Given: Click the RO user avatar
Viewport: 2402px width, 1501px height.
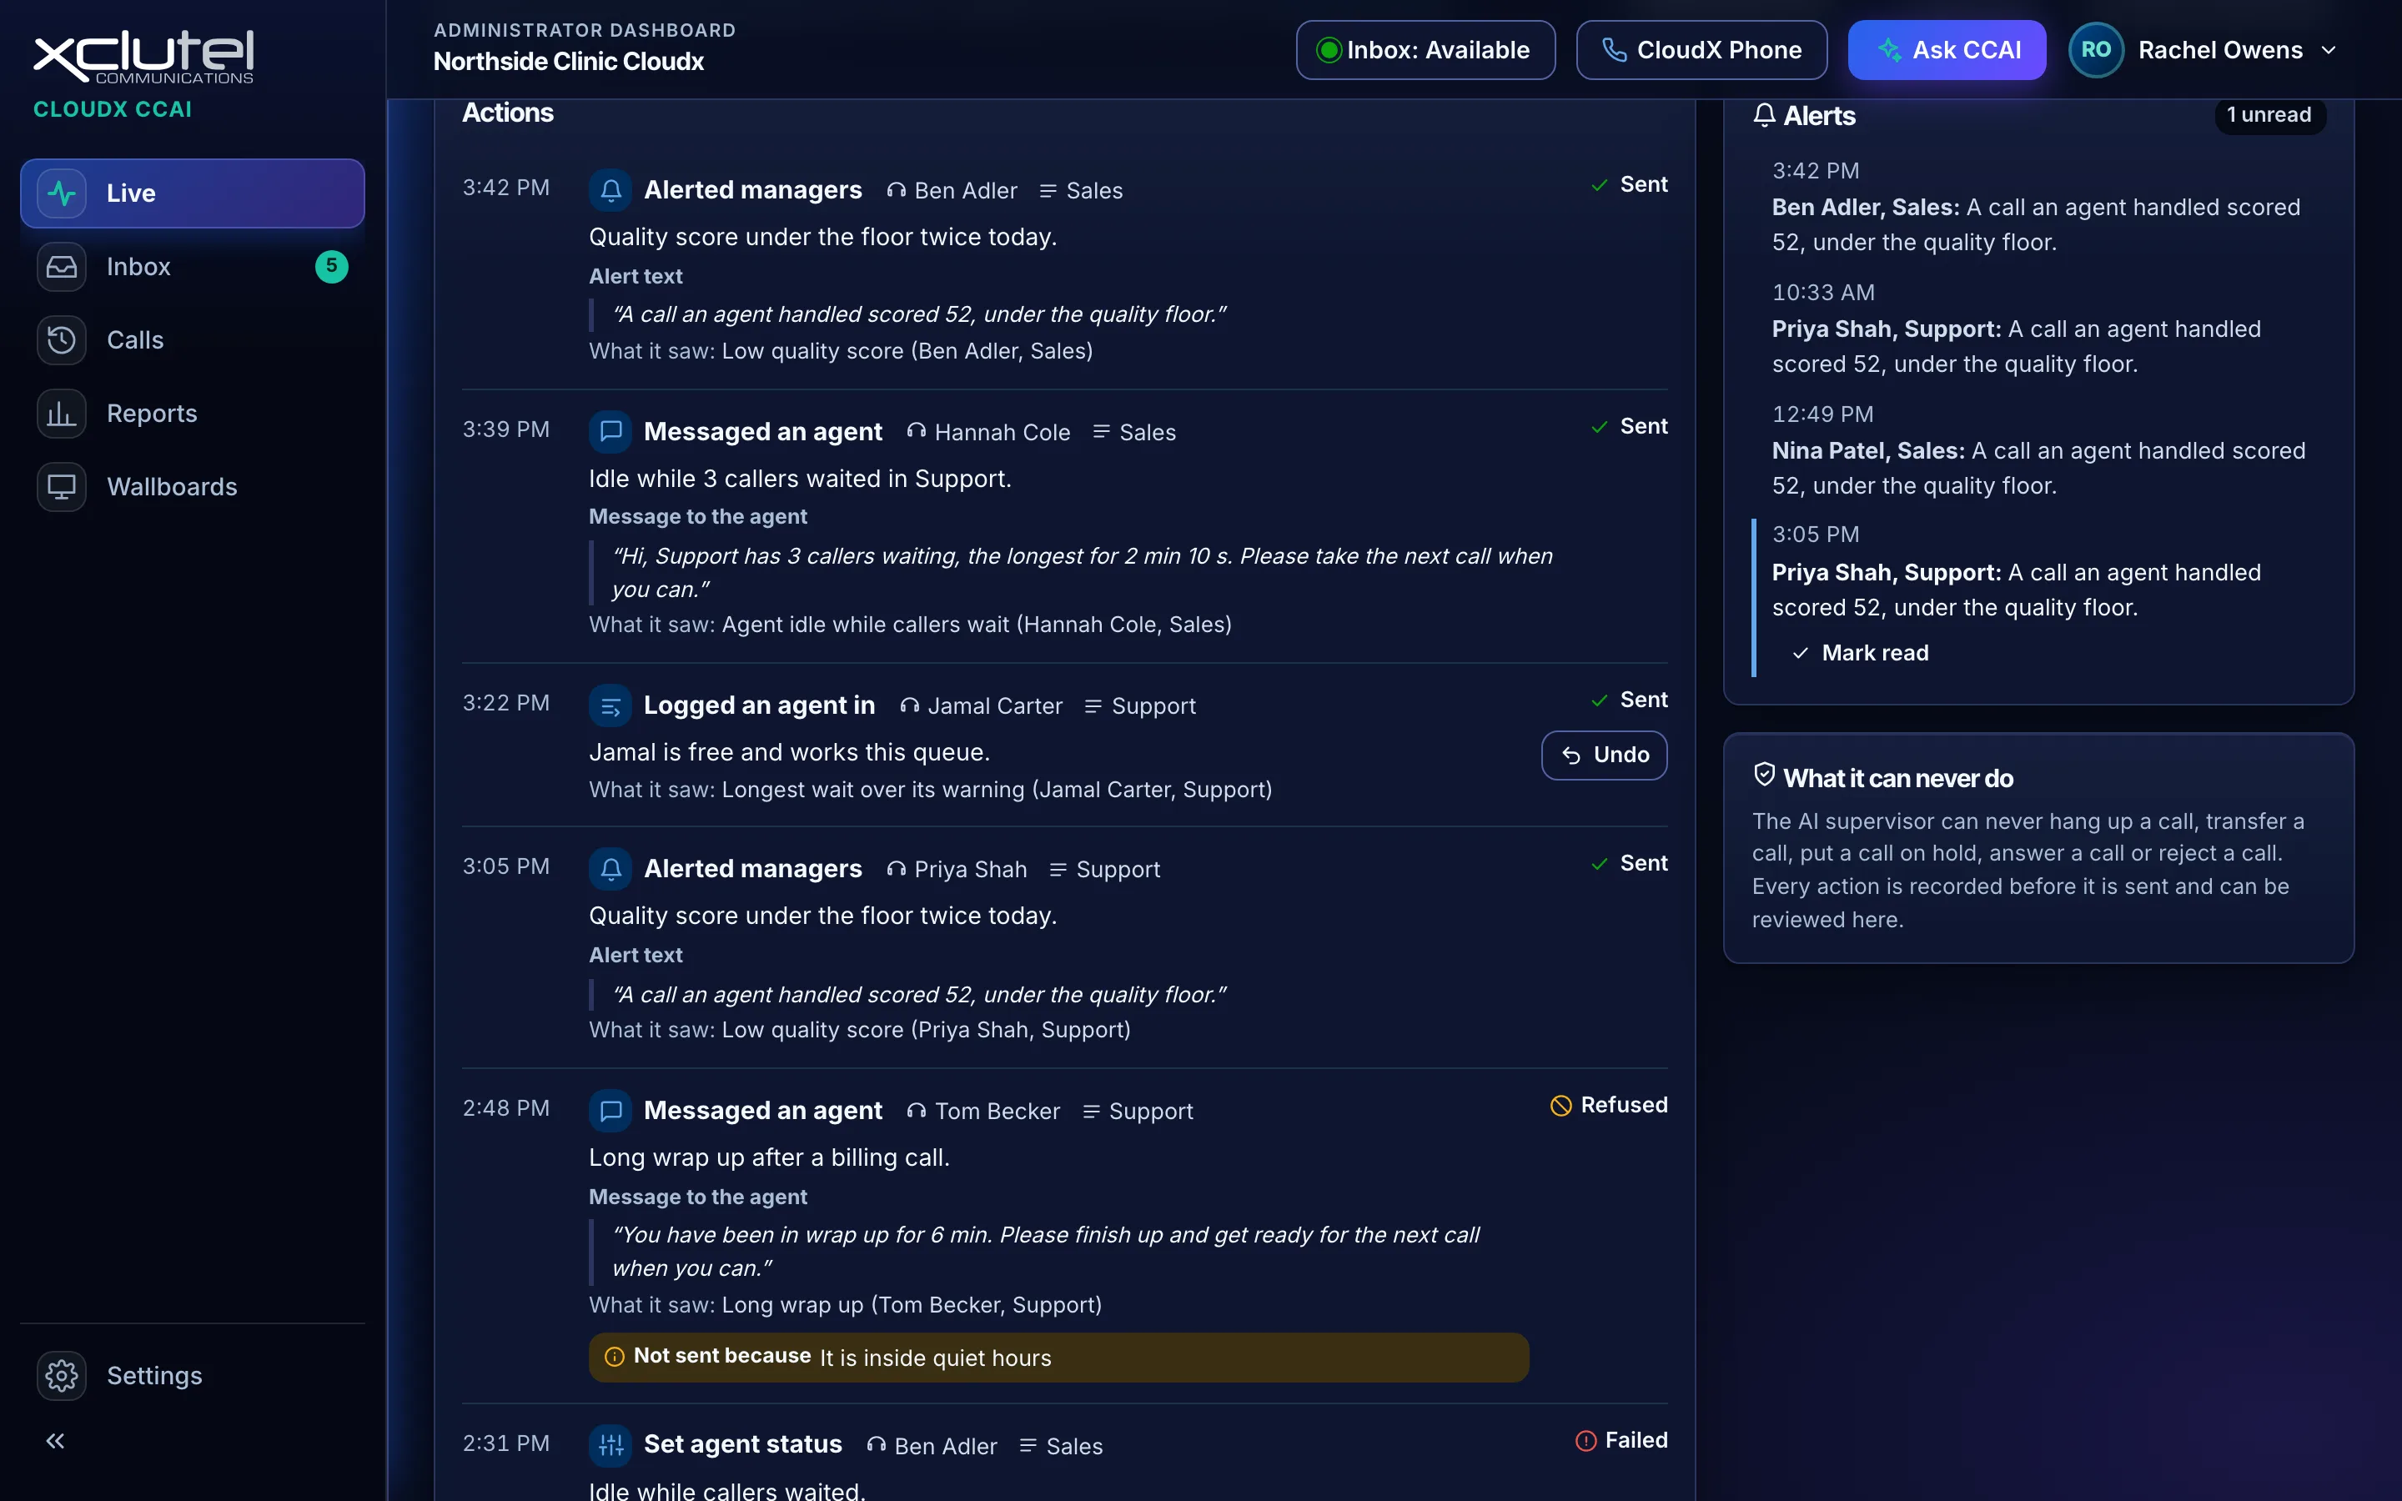Looking at the screenshot, I should click(x=2095, y=50).
